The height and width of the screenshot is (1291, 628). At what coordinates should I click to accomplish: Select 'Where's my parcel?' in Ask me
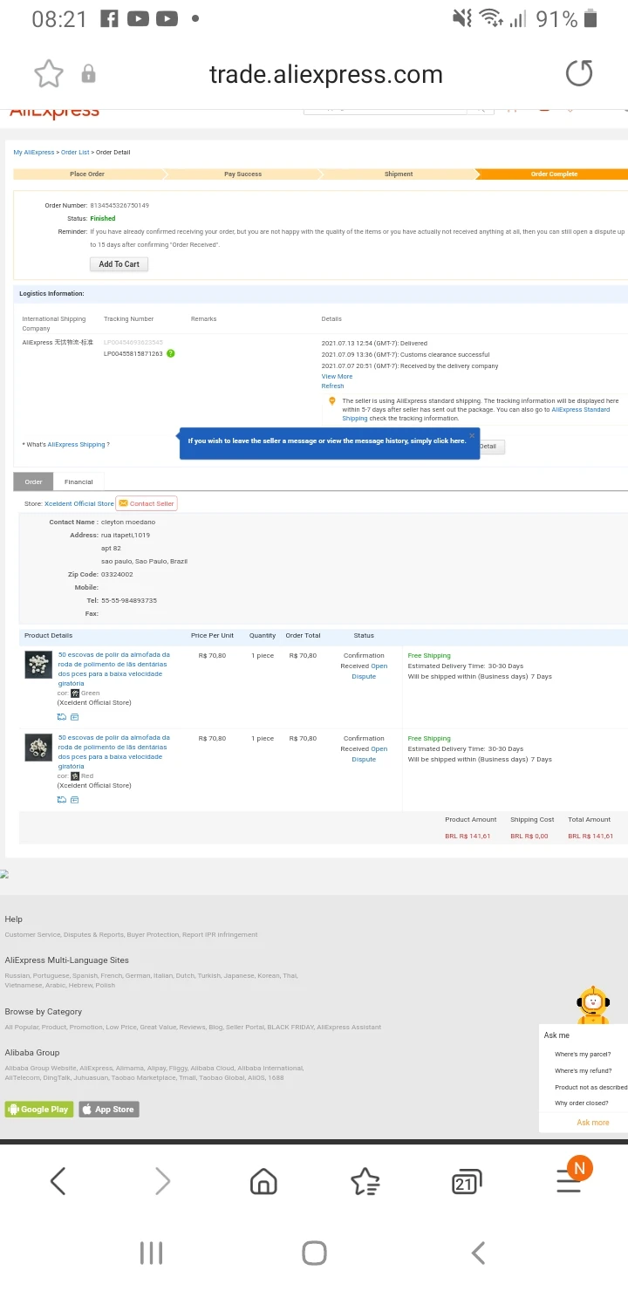pos(583,1054)
